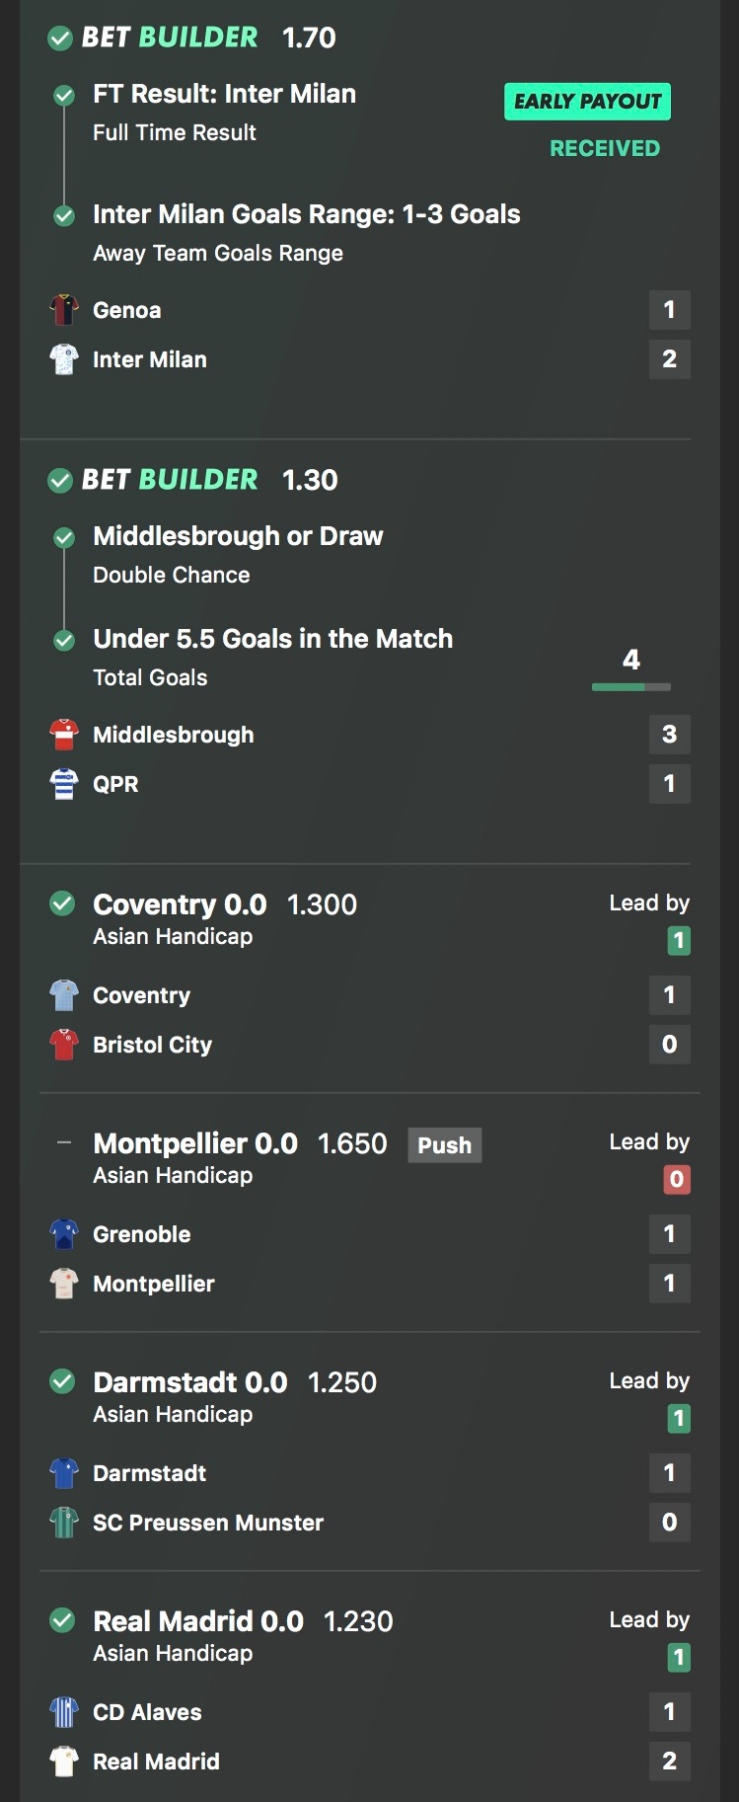Click the total goals progress bar
This screenshot has width=739, height=1802.
click(x=630, y=686)
